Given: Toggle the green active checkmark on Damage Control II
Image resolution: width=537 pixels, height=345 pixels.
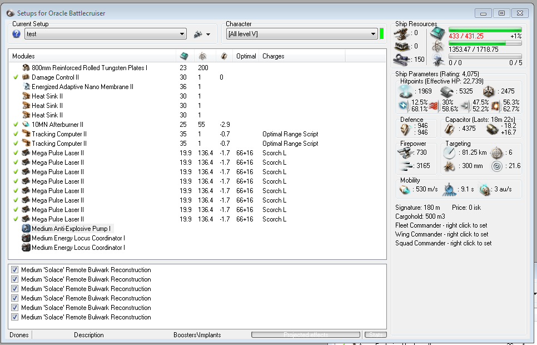Looking at the screenshot, I should 16,77.
